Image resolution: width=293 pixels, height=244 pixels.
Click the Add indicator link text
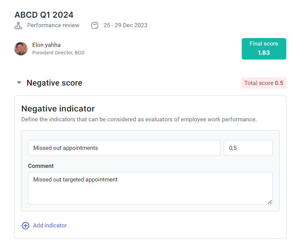click(50, 226)
